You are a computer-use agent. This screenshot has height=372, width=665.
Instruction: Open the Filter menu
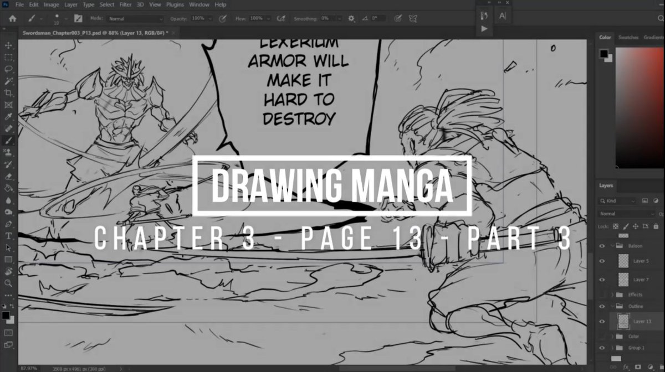[125, 4]
